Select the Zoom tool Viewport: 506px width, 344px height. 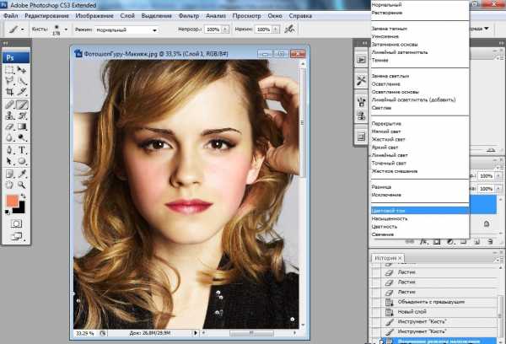pyautogui.click(x=22, y=185)
